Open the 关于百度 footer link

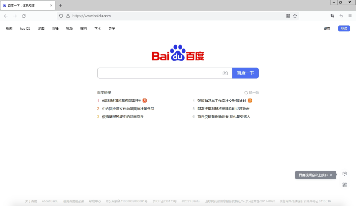[31, 201]
